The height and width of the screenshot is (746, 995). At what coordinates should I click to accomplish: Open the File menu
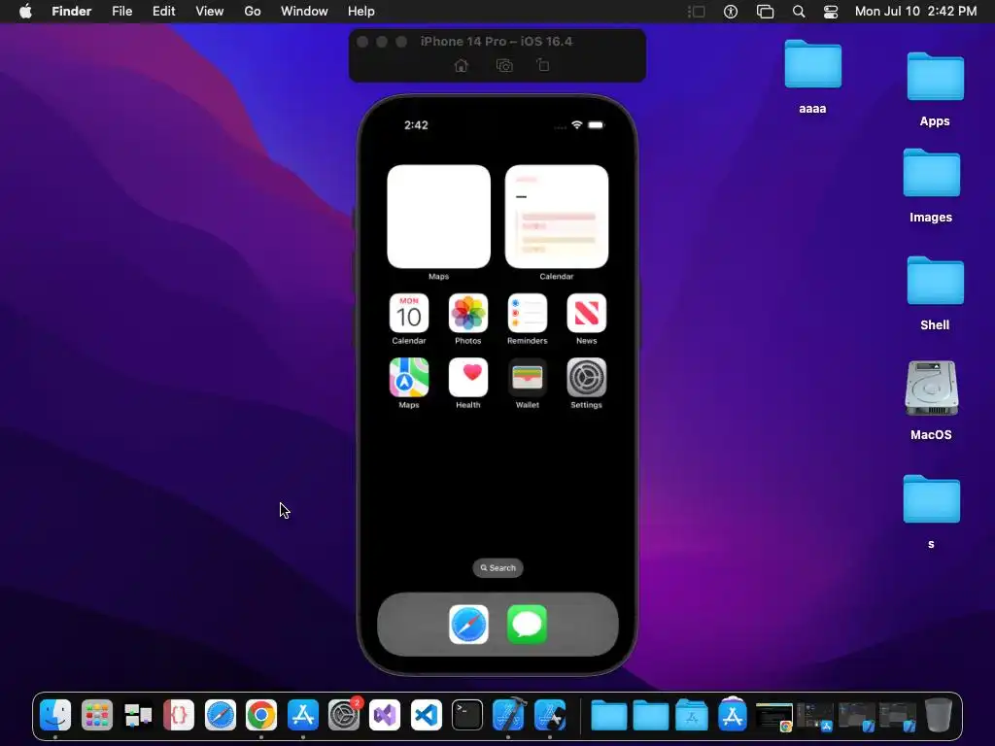point(121,12)
